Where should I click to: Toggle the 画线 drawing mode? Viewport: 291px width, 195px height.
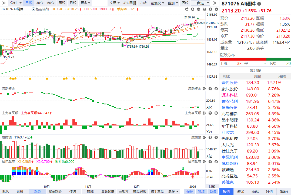tap(185, 3)
